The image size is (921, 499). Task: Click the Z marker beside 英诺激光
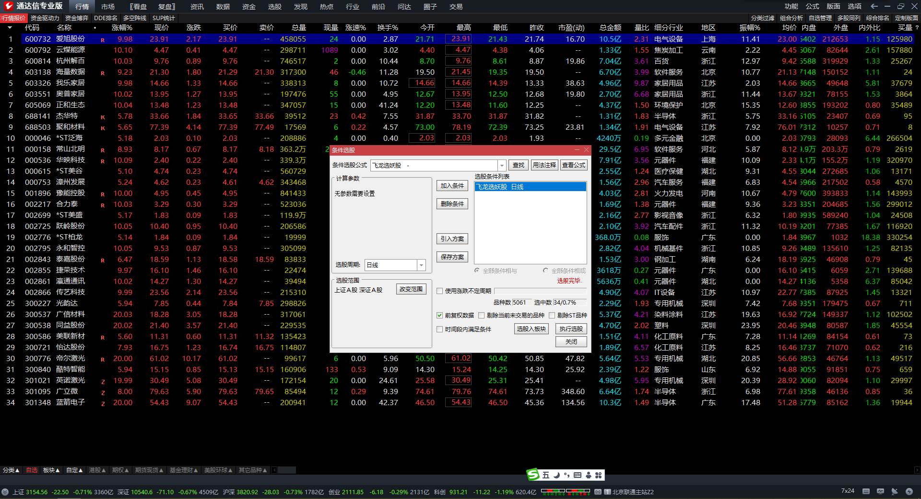click(103, 381)
